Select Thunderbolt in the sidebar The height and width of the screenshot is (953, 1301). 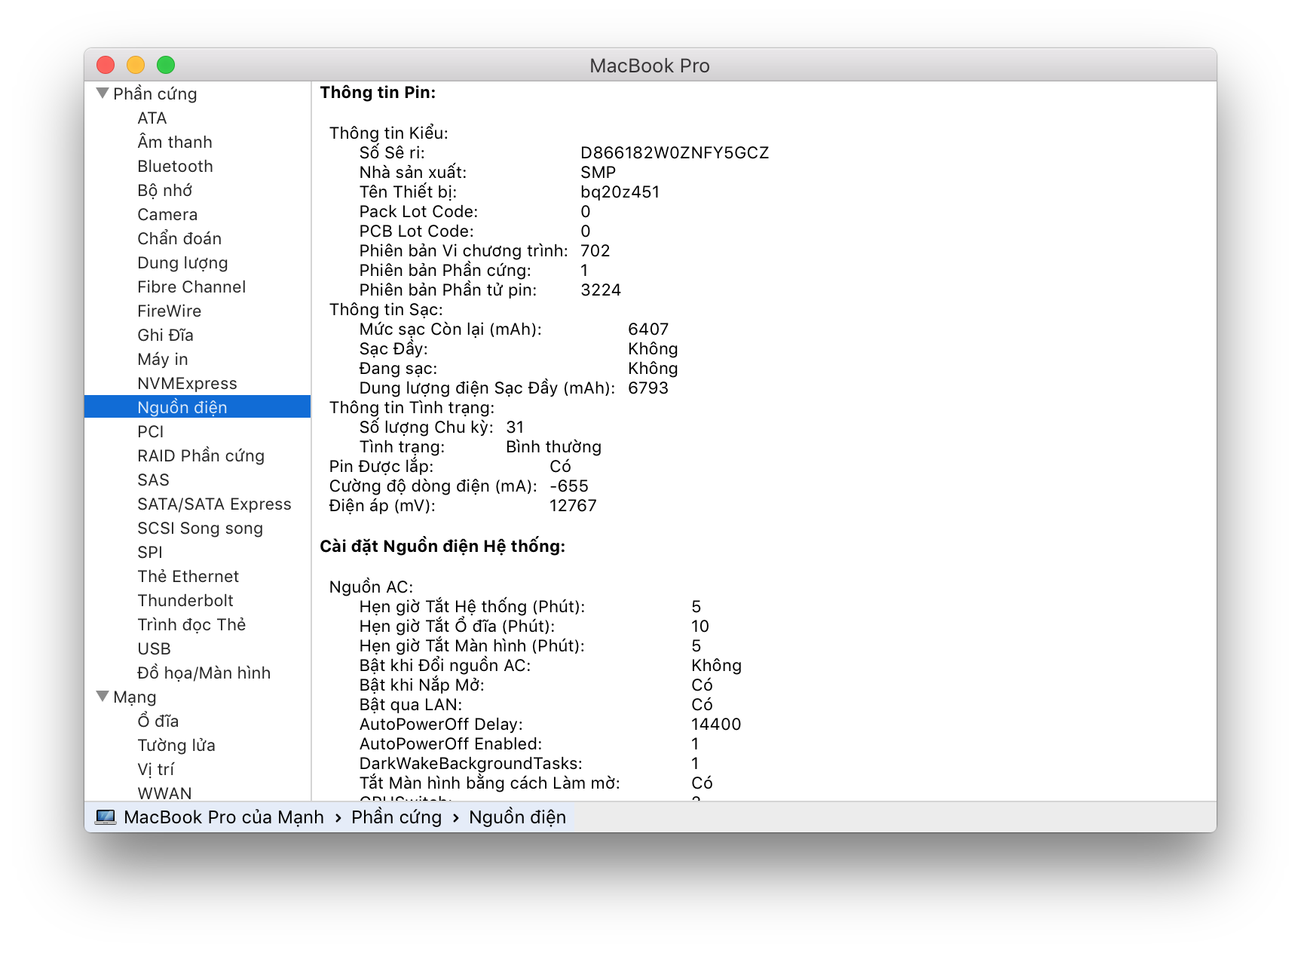[185, 601]
